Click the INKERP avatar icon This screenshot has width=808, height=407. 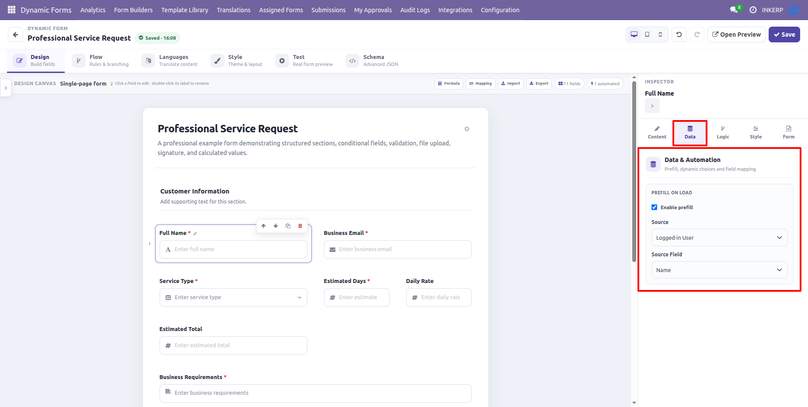pos(794,10)
